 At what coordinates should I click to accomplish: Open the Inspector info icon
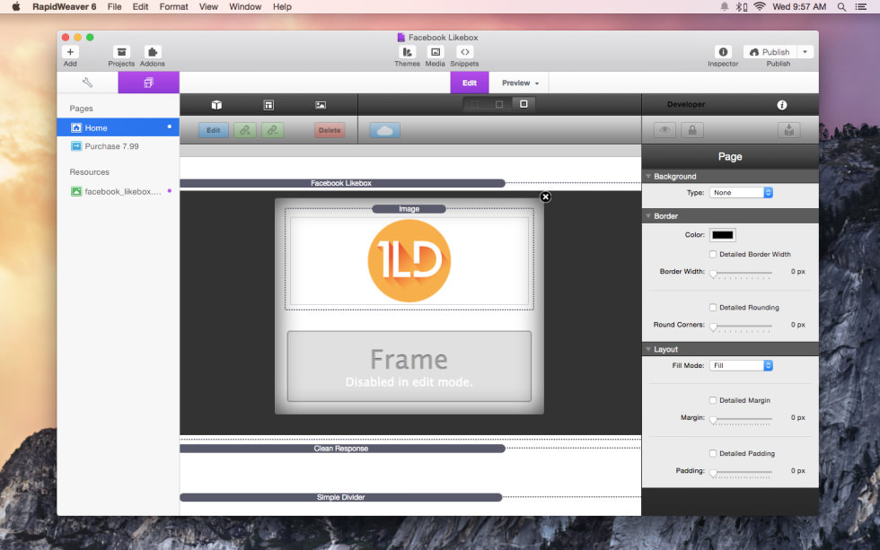723,52
